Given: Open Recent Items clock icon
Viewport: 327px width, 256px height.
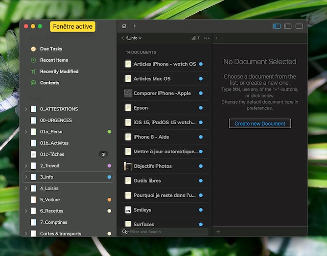Looking at the screenshot, I should point(33,60).
